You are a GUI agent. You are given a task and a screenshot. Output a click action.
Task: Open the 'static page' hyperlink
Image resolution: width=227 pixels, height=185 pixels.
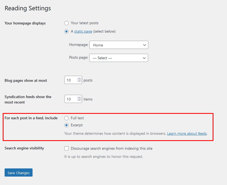[83, 32]
